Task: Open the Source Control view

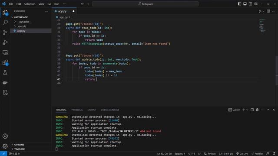Action: pos(5,32)
